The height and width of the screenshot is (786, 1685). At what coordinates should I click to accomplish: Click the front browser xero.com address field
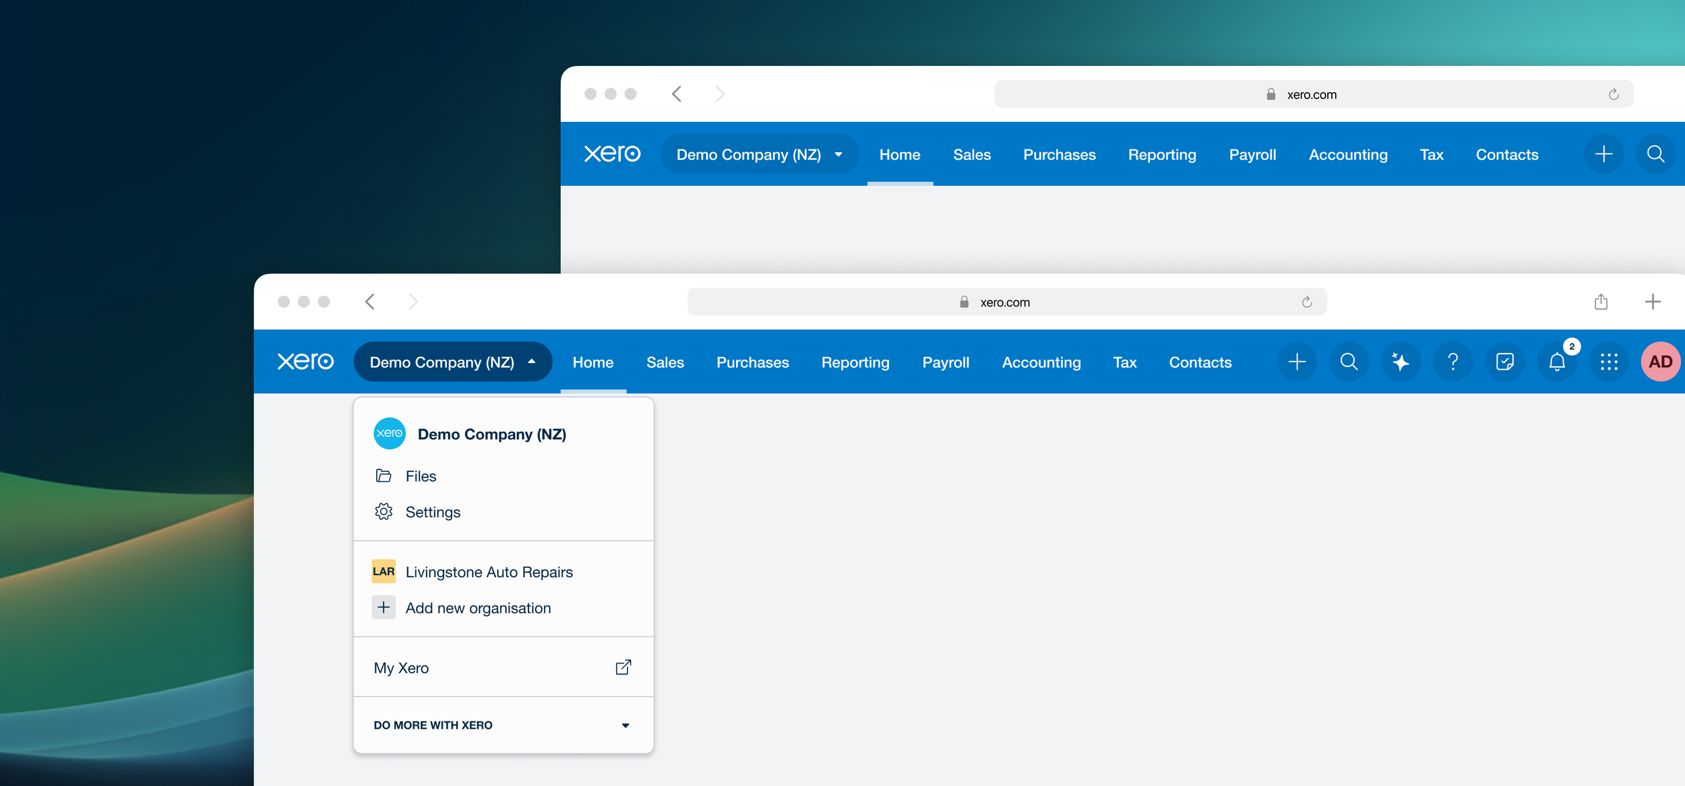1006,302
